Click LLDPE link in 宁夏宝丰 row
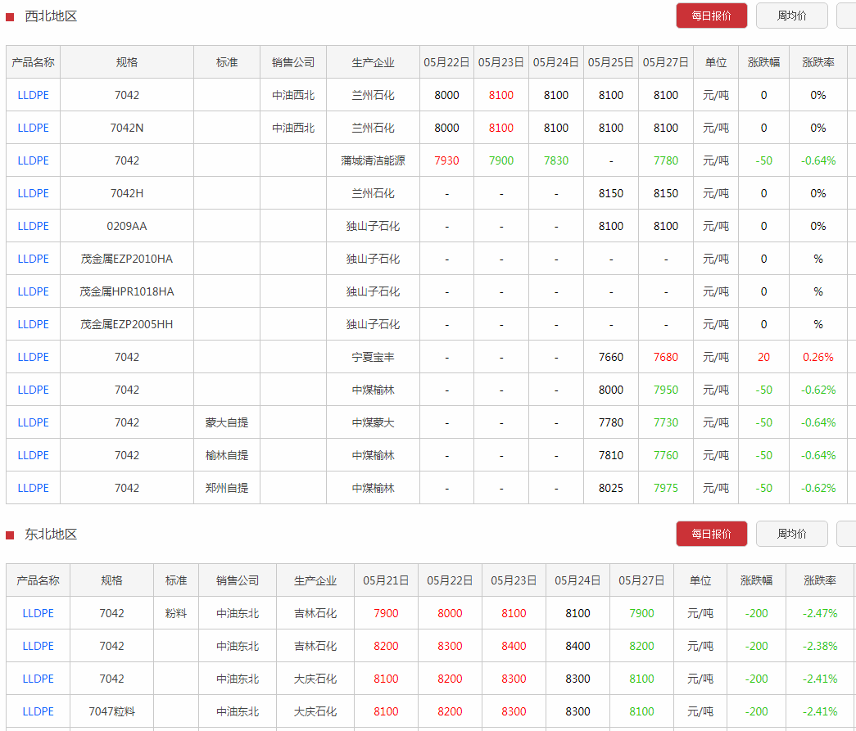Image resolution: width=856 pixels, height=731 pixels. [x=34, y=357]
